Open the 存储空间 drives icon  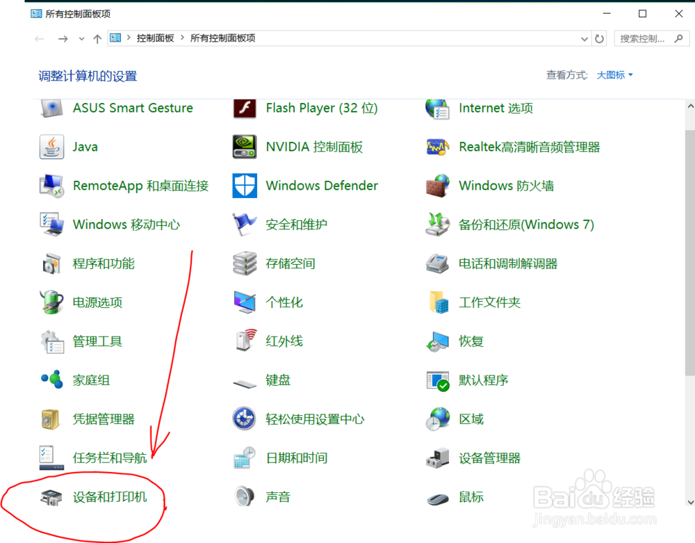[245, 264]
